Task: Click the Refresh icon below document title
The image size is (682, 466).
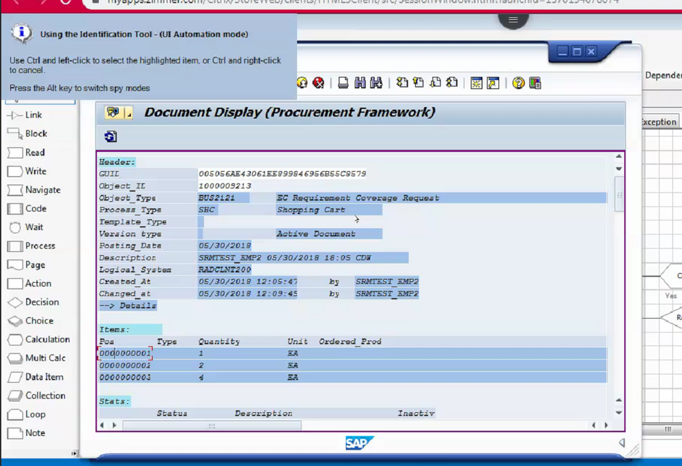Action: tap(111, 136)
